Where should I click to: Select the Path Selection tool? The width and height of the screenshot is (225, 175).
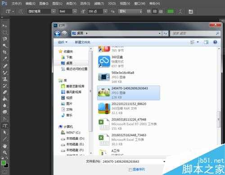[x=4, y=132]
